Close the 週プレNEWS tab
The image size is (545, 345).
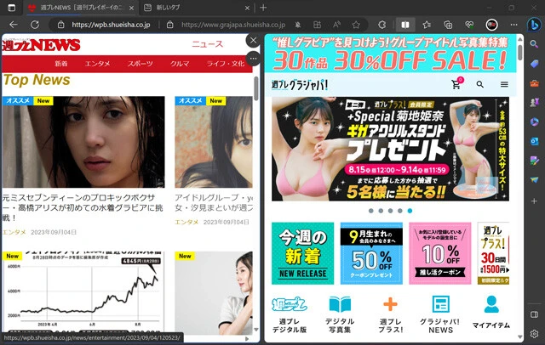click(131, 8)
